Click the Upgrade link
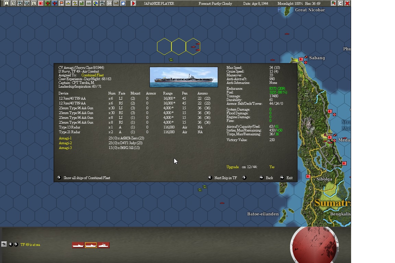Viewport: 395px width, 263px height. [232, 167]
